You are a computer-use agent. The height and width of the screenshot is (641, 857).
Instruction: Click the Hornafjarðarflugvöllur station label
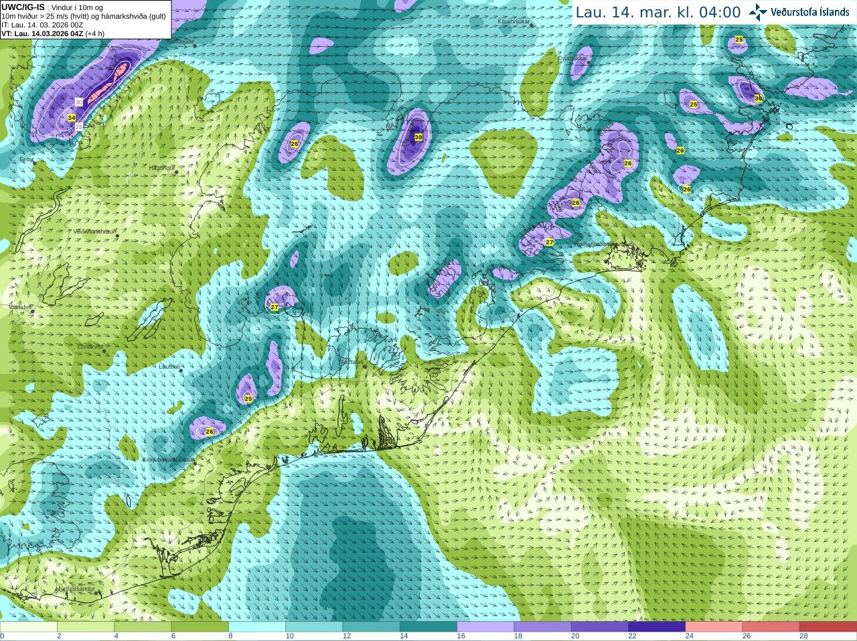click(604, 244)
